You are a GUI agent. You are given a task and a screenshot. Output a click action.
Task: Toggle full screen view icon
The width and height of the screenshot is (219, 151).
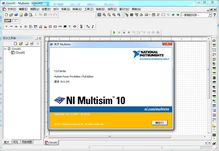(x=99, y=15)
